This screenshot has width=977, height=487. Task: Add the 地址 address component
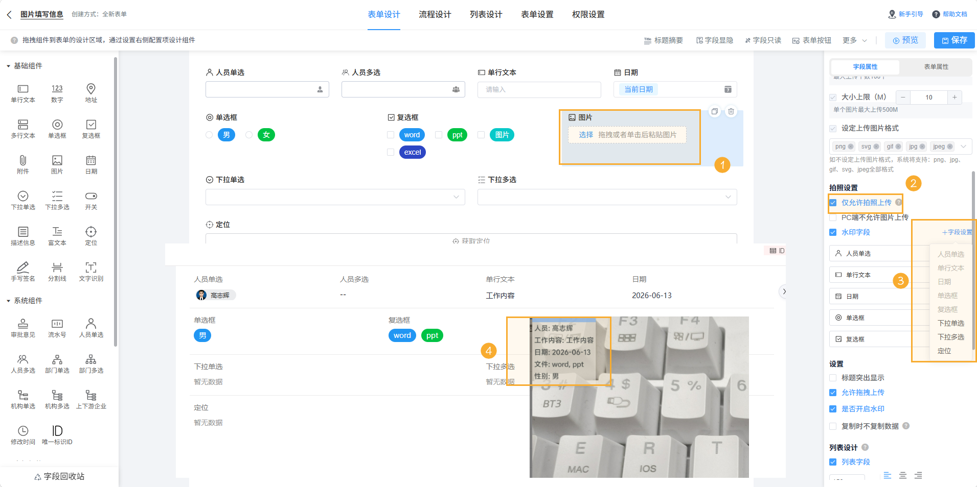[91, 93]
